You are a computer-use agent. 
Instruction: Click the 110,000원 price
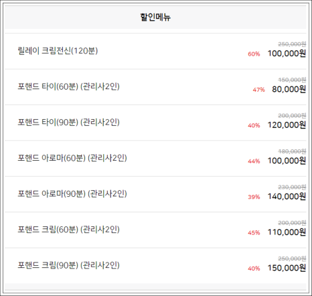coord(287,232)
